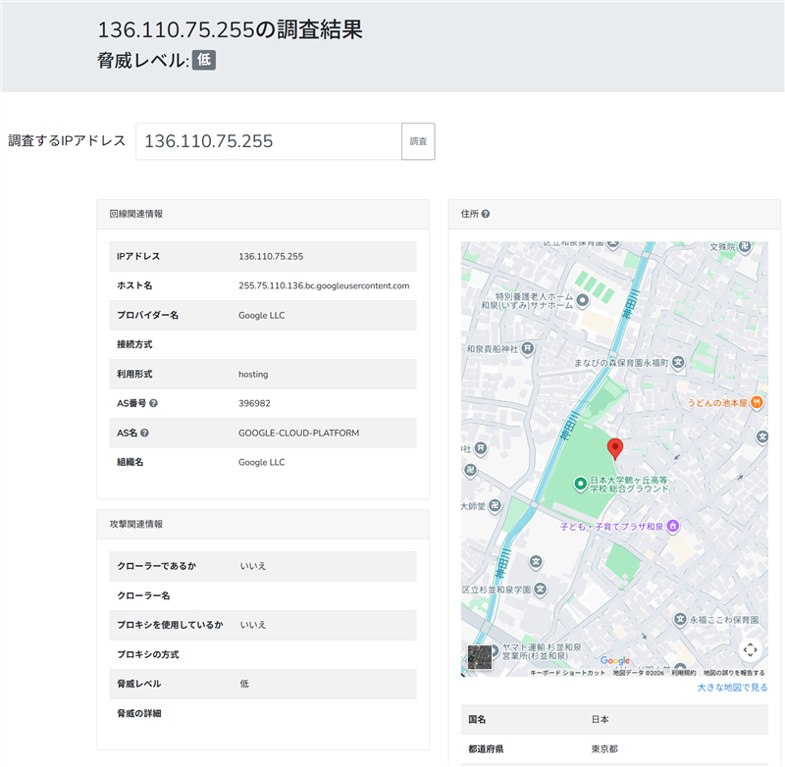Screen dimensions: 785x767
Task: Click the help icon beside AS番号
Action: [153, 403]
